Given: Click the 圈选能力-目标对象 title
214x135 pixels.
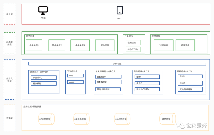Looking at the screenshot, I should 39,72.
